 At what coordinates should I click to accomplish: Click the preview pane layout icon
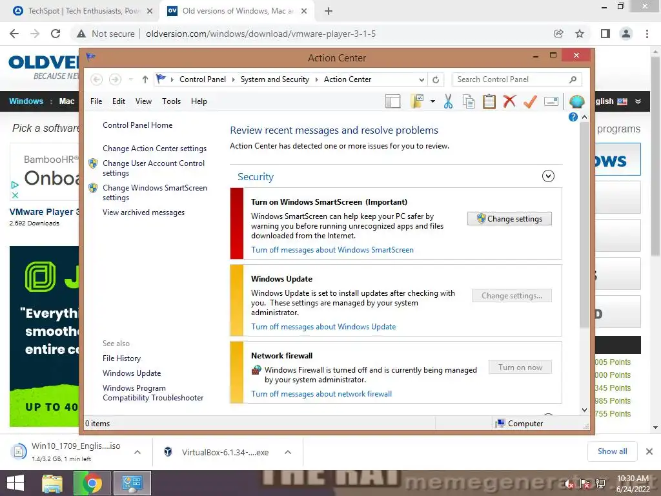pyautogui.click(x=392, y=101)
